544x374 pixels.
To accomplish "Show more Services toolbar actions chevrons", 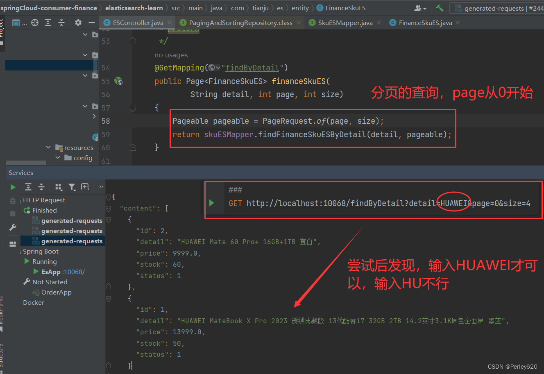I will tap(101, 187).
